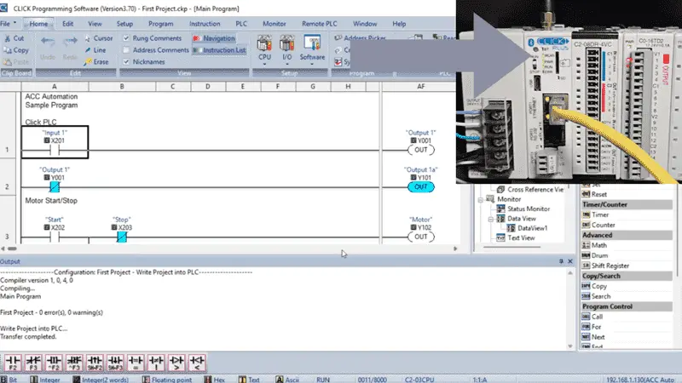The height and width of the screenshot is (383, 682).
Task: Insert falling edge contact (Sft-F3)
Action: click(x=115, y=363)
